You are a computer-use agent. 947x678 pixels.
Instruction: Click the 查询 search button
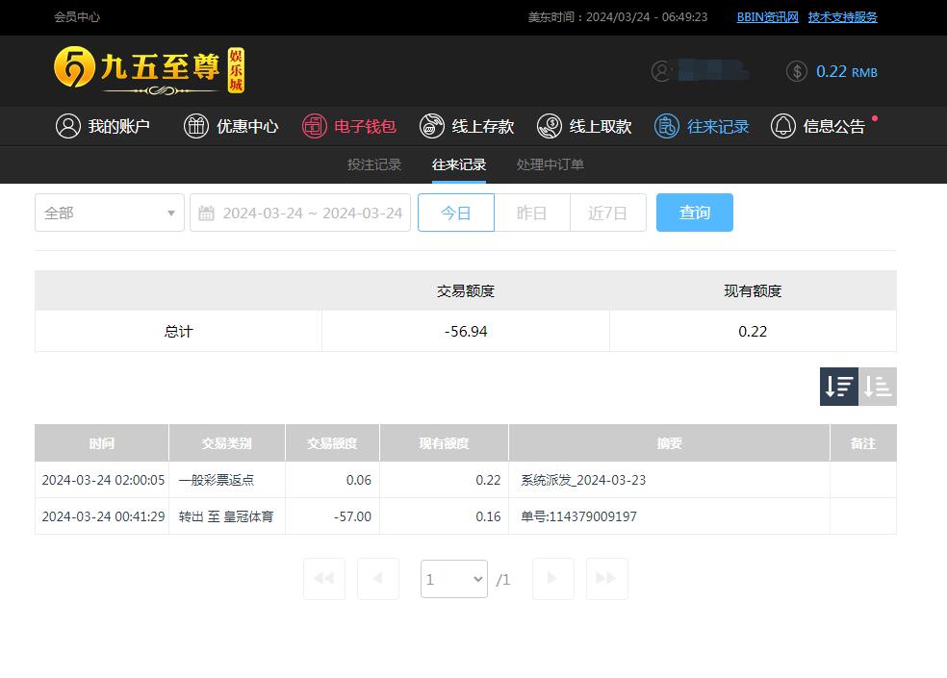click(x=695, y=213)
